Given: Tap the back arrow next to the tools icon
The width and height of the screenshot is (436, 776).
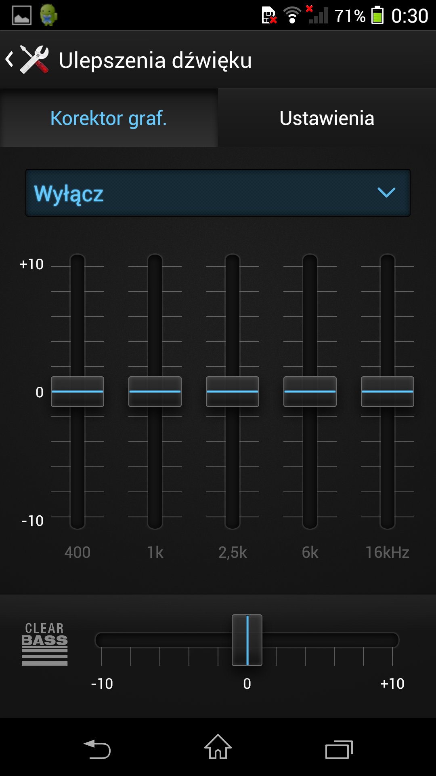Looking at the screenshot, I should [9, 59].
